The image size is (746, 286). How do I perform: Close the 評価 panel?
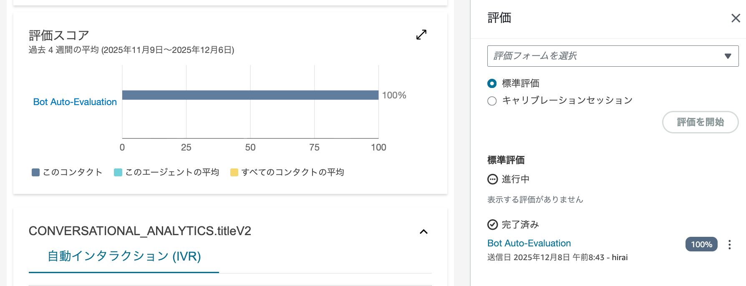pos(735,18)
